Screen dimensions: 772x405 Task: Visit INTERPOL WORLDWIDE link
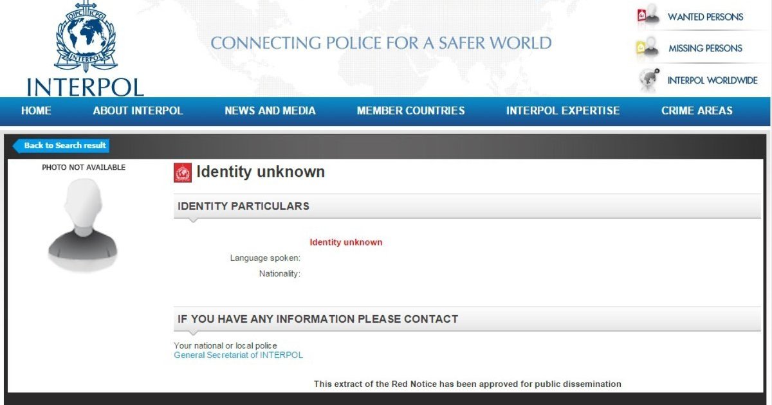712,80
